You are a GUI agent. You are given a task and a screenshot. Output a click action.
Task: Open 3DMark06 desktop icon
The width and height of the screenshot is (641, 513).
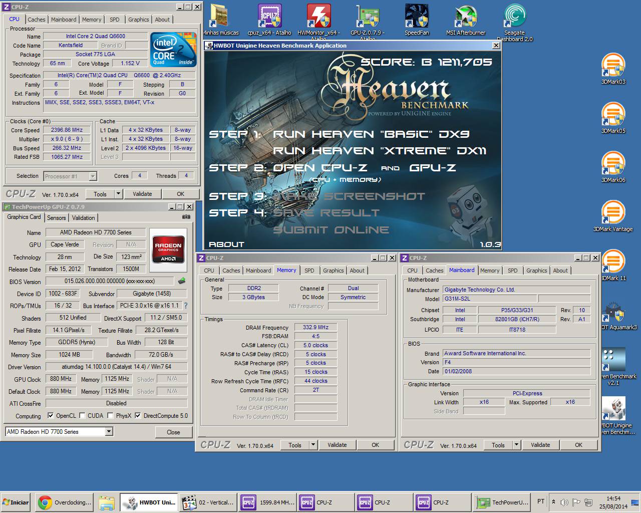click(613, 167)
